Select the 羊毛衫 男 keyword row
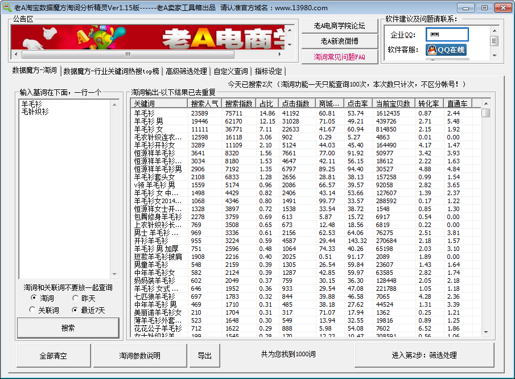 coord(306,121)
